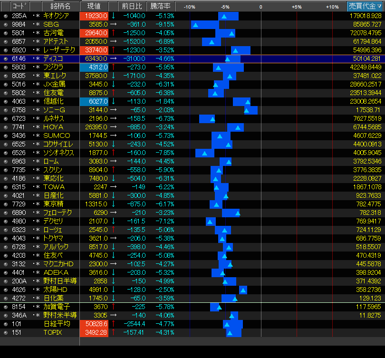Click the range bar for 日経平均
385x358 pixels.
point(233,324)
